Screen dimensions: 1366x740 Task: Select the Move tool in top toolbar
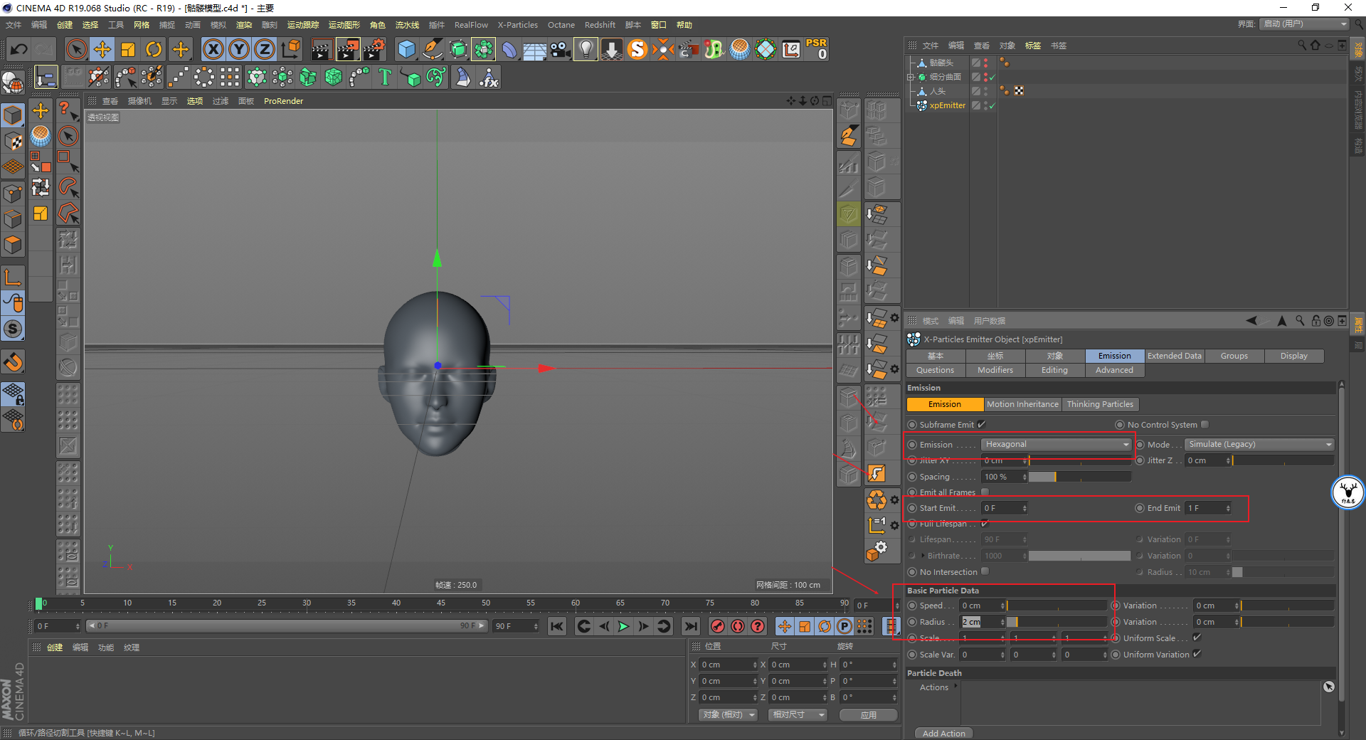pyautogui.click(x=102, y=49)
